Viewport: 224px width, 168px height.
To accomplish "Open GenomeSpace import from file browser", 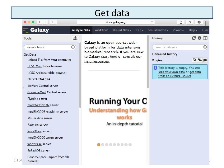I will [x=48, y=159].
